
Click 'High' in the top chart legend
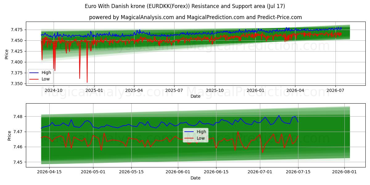click(x=46, y=73)
